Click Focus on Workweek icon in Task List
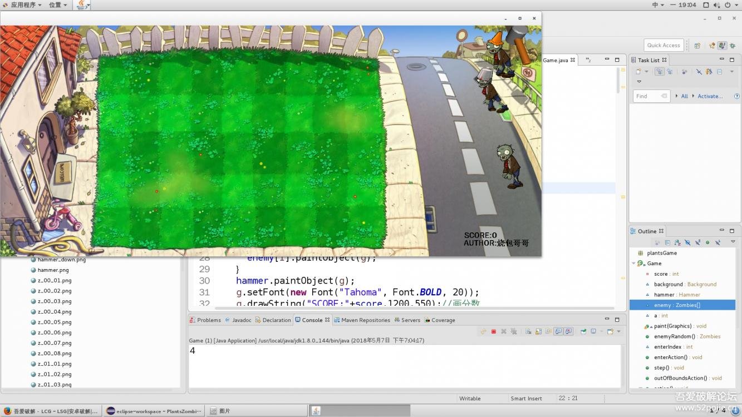This screenshot has width=742, height=417. (684, 71)
